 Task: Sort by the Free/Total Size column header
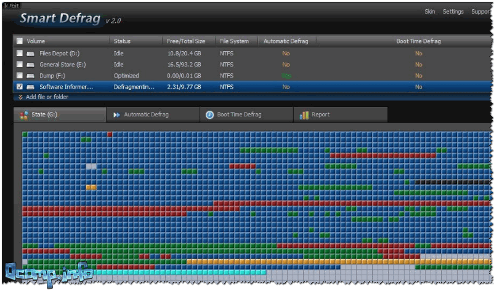tap(186, 41)
